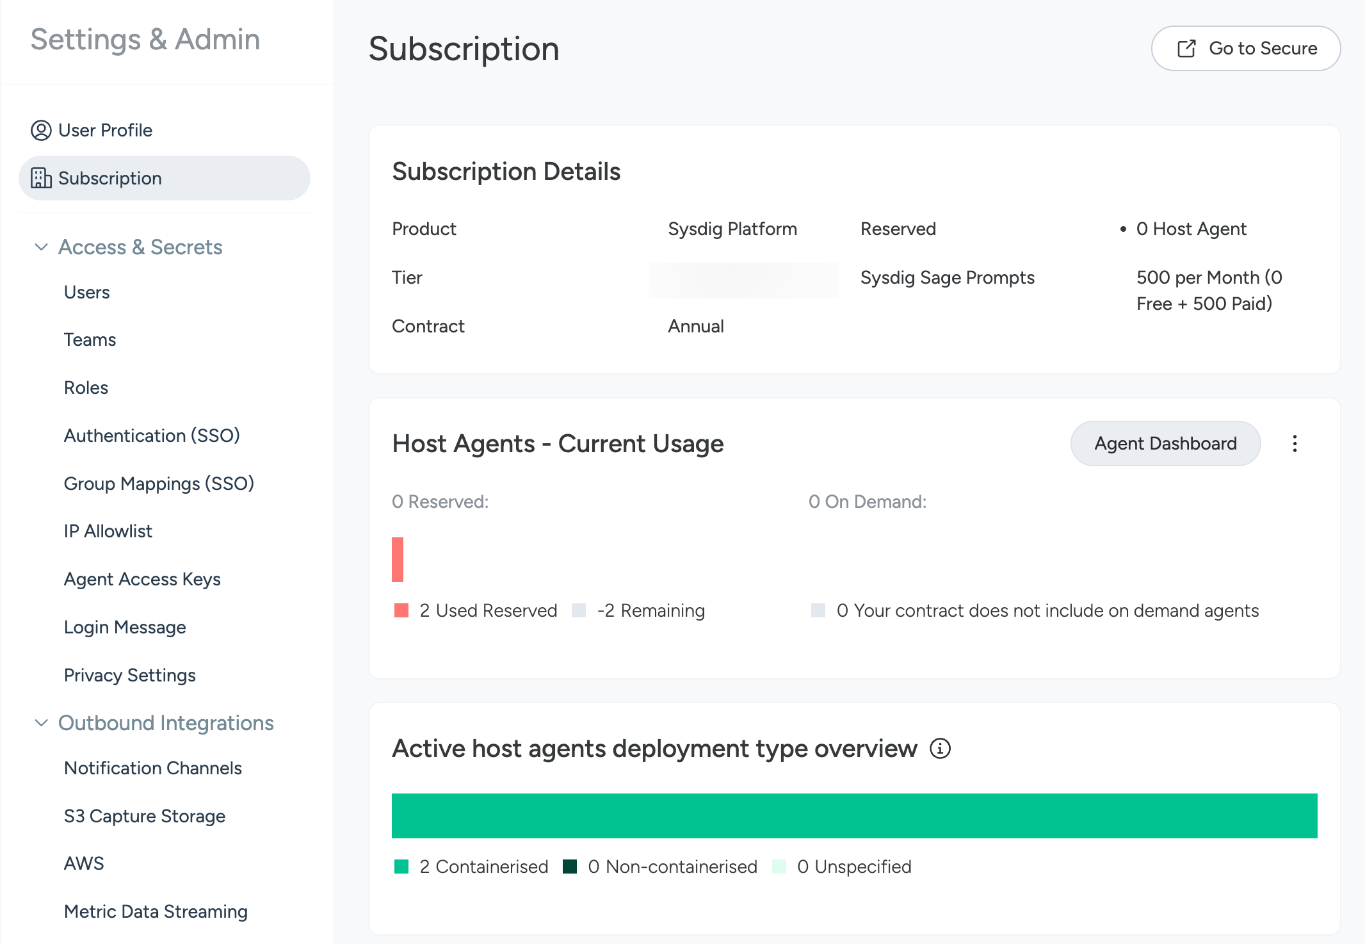Click the Go to Secure button
1365x944 pixels.
click(x=1246, y=49)
